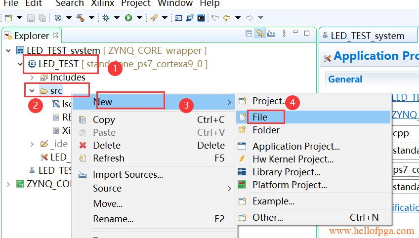Open the Search menu
The width and height of the screenshot is (419, 238).
[70, 3]
